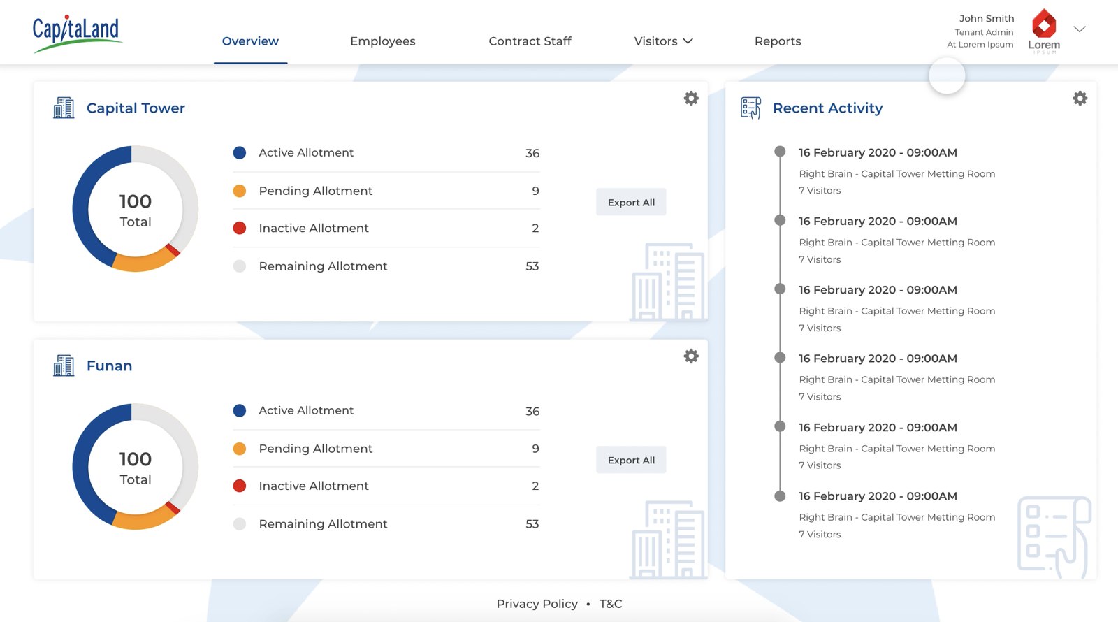This screenshot has width=1118, height=622.
Task: Click the red Inactive Allotment swatch in Funan
Action: pyautogui.click(x=240, y=486)
